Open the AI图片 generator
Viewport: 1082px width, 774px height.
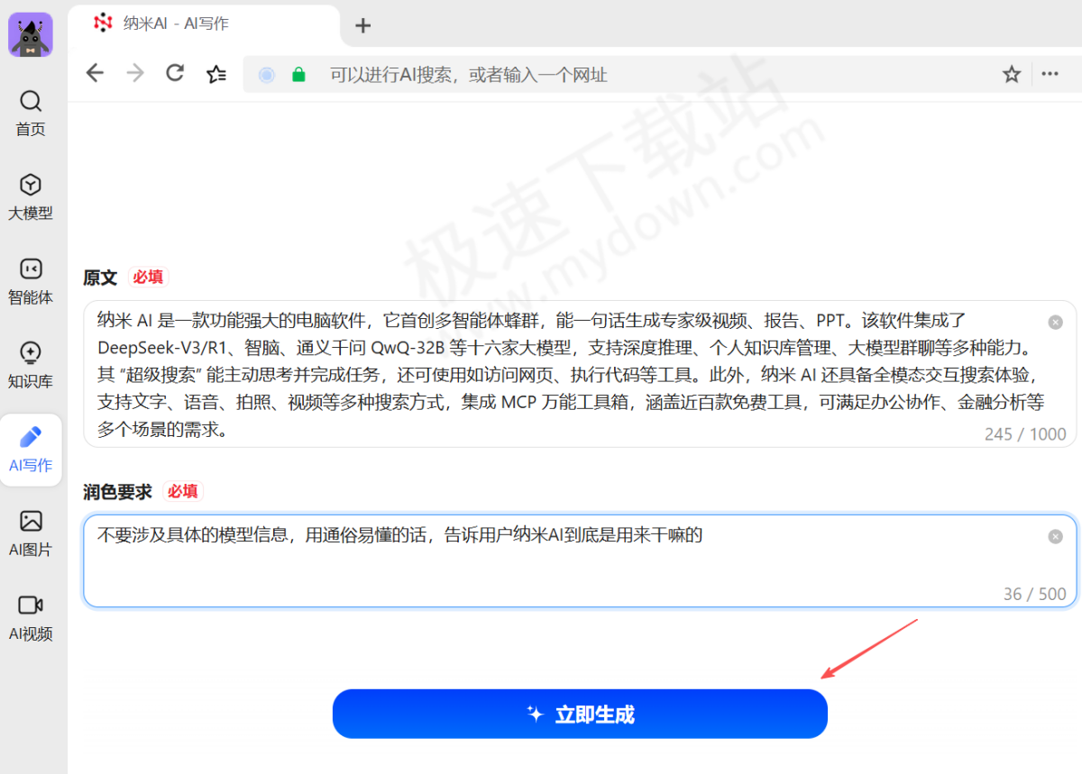(x=30, y=533)
